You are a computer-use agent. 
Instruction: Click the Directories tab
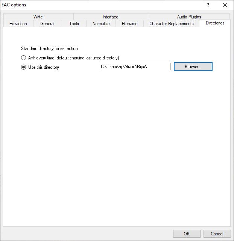point(215,23)
